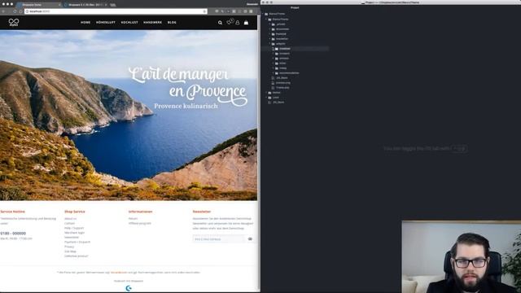Screen dimensions: 521x293
Task: Click the About us footer link
Action: pyautogui.click(x=70, y=219)
